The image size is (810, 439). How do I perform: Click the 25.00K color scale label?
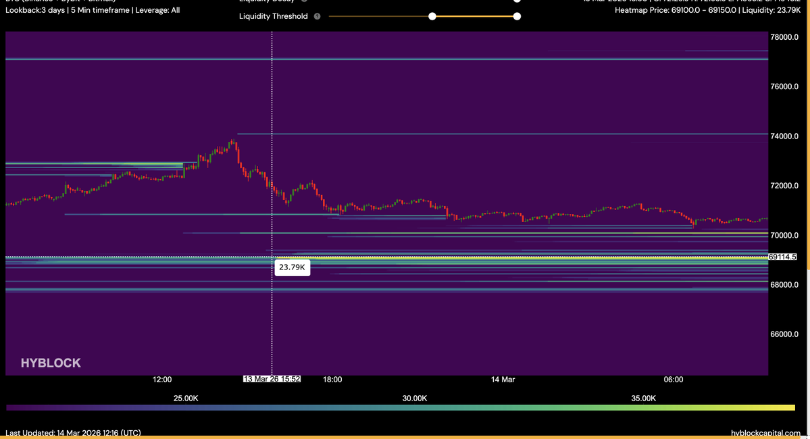coord(186,398)
